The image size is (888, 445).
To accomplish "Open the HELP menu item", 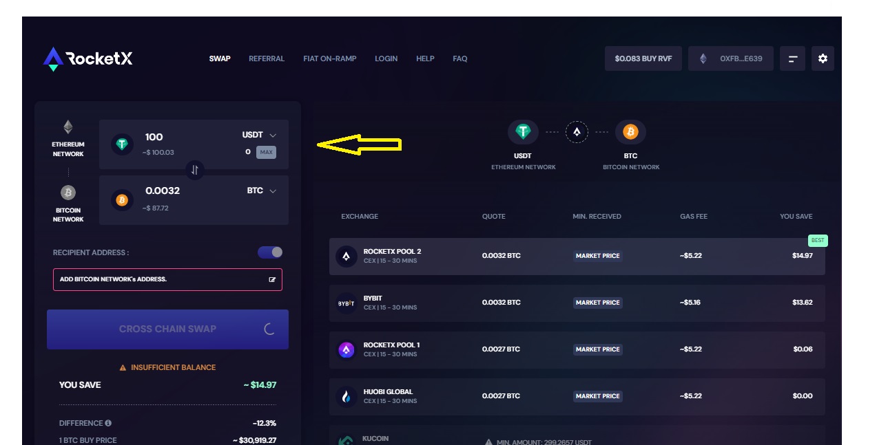I will [425, 58].
